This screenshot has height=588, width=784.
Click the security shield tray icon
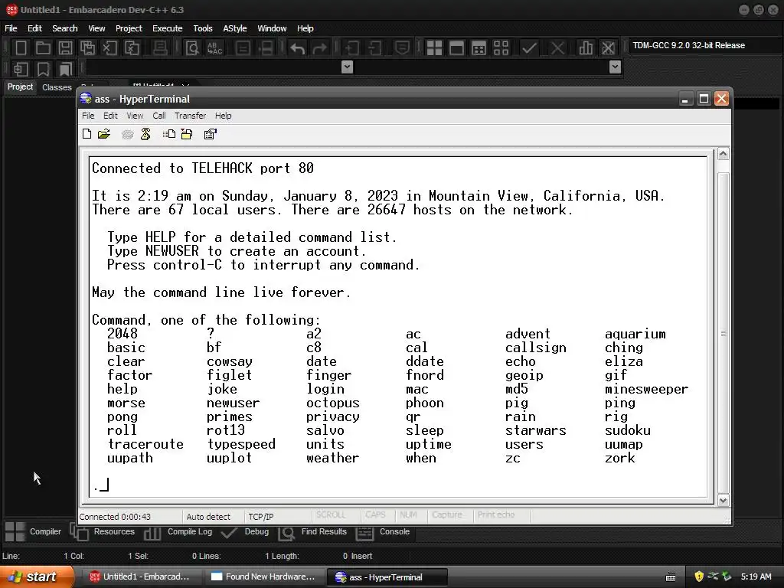(x=699, y=577)
